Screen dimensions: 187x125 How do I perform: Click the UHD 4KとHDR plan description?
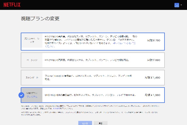[x=90, y=95]
